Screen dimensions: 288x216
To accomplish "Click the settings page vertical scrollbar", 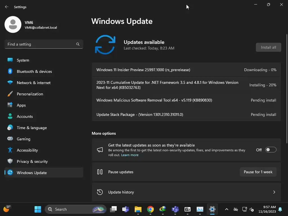I will pyautogui.click(x=287, y=89).
